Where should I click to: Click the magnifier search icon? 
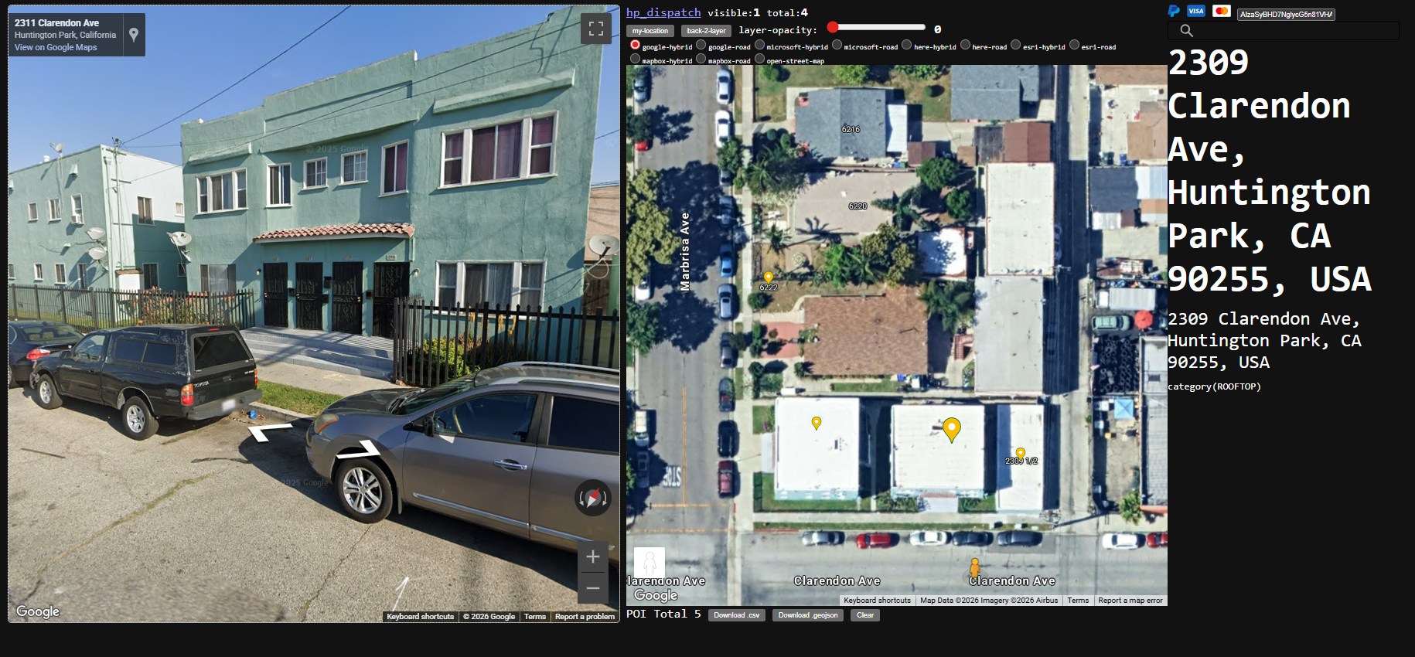point(1186,31)
